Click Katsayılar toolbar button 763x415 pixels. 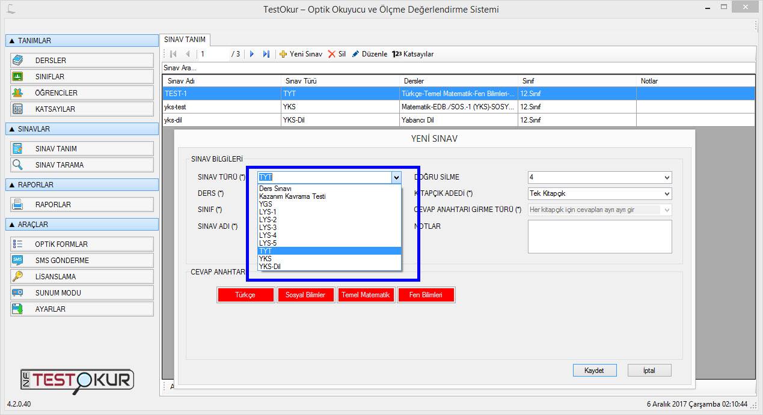pos(412,54)
